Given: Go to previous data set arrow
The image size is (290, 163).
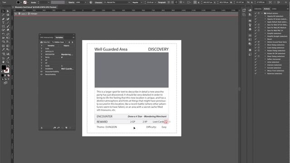Looking at the screenshot, I should click(69, 42).
